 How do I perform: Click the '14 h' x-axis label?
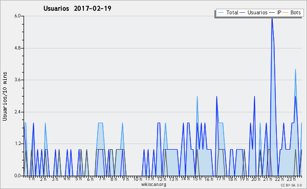click(185, 179)
